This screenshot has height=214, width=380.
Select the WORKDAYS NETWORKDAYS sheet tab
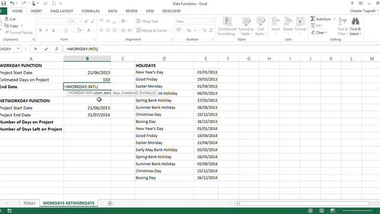(69, 203)
